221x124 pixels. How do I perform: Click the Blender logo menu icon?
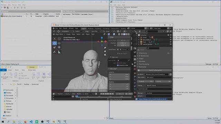pos(54,28)
